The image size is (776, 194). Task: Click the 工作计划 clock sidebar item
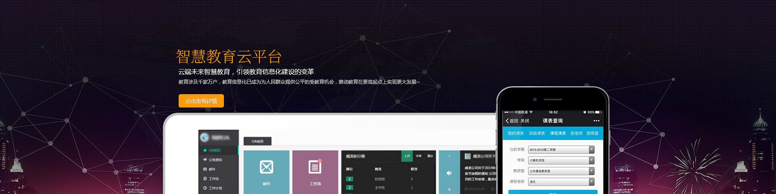coord(215,188)
